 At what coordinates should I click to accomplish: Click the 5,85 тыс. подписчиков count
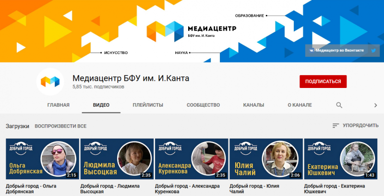point(98,87)
